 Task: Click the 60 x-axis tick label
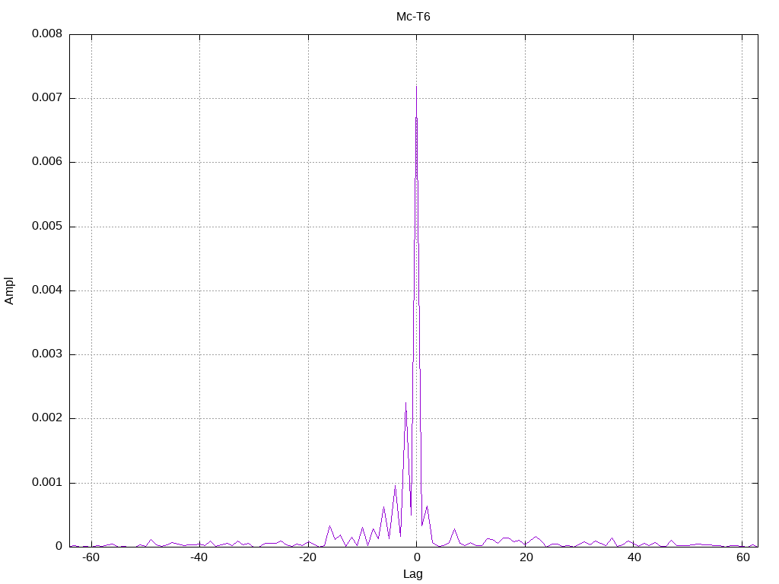click(x=743, y=557)
